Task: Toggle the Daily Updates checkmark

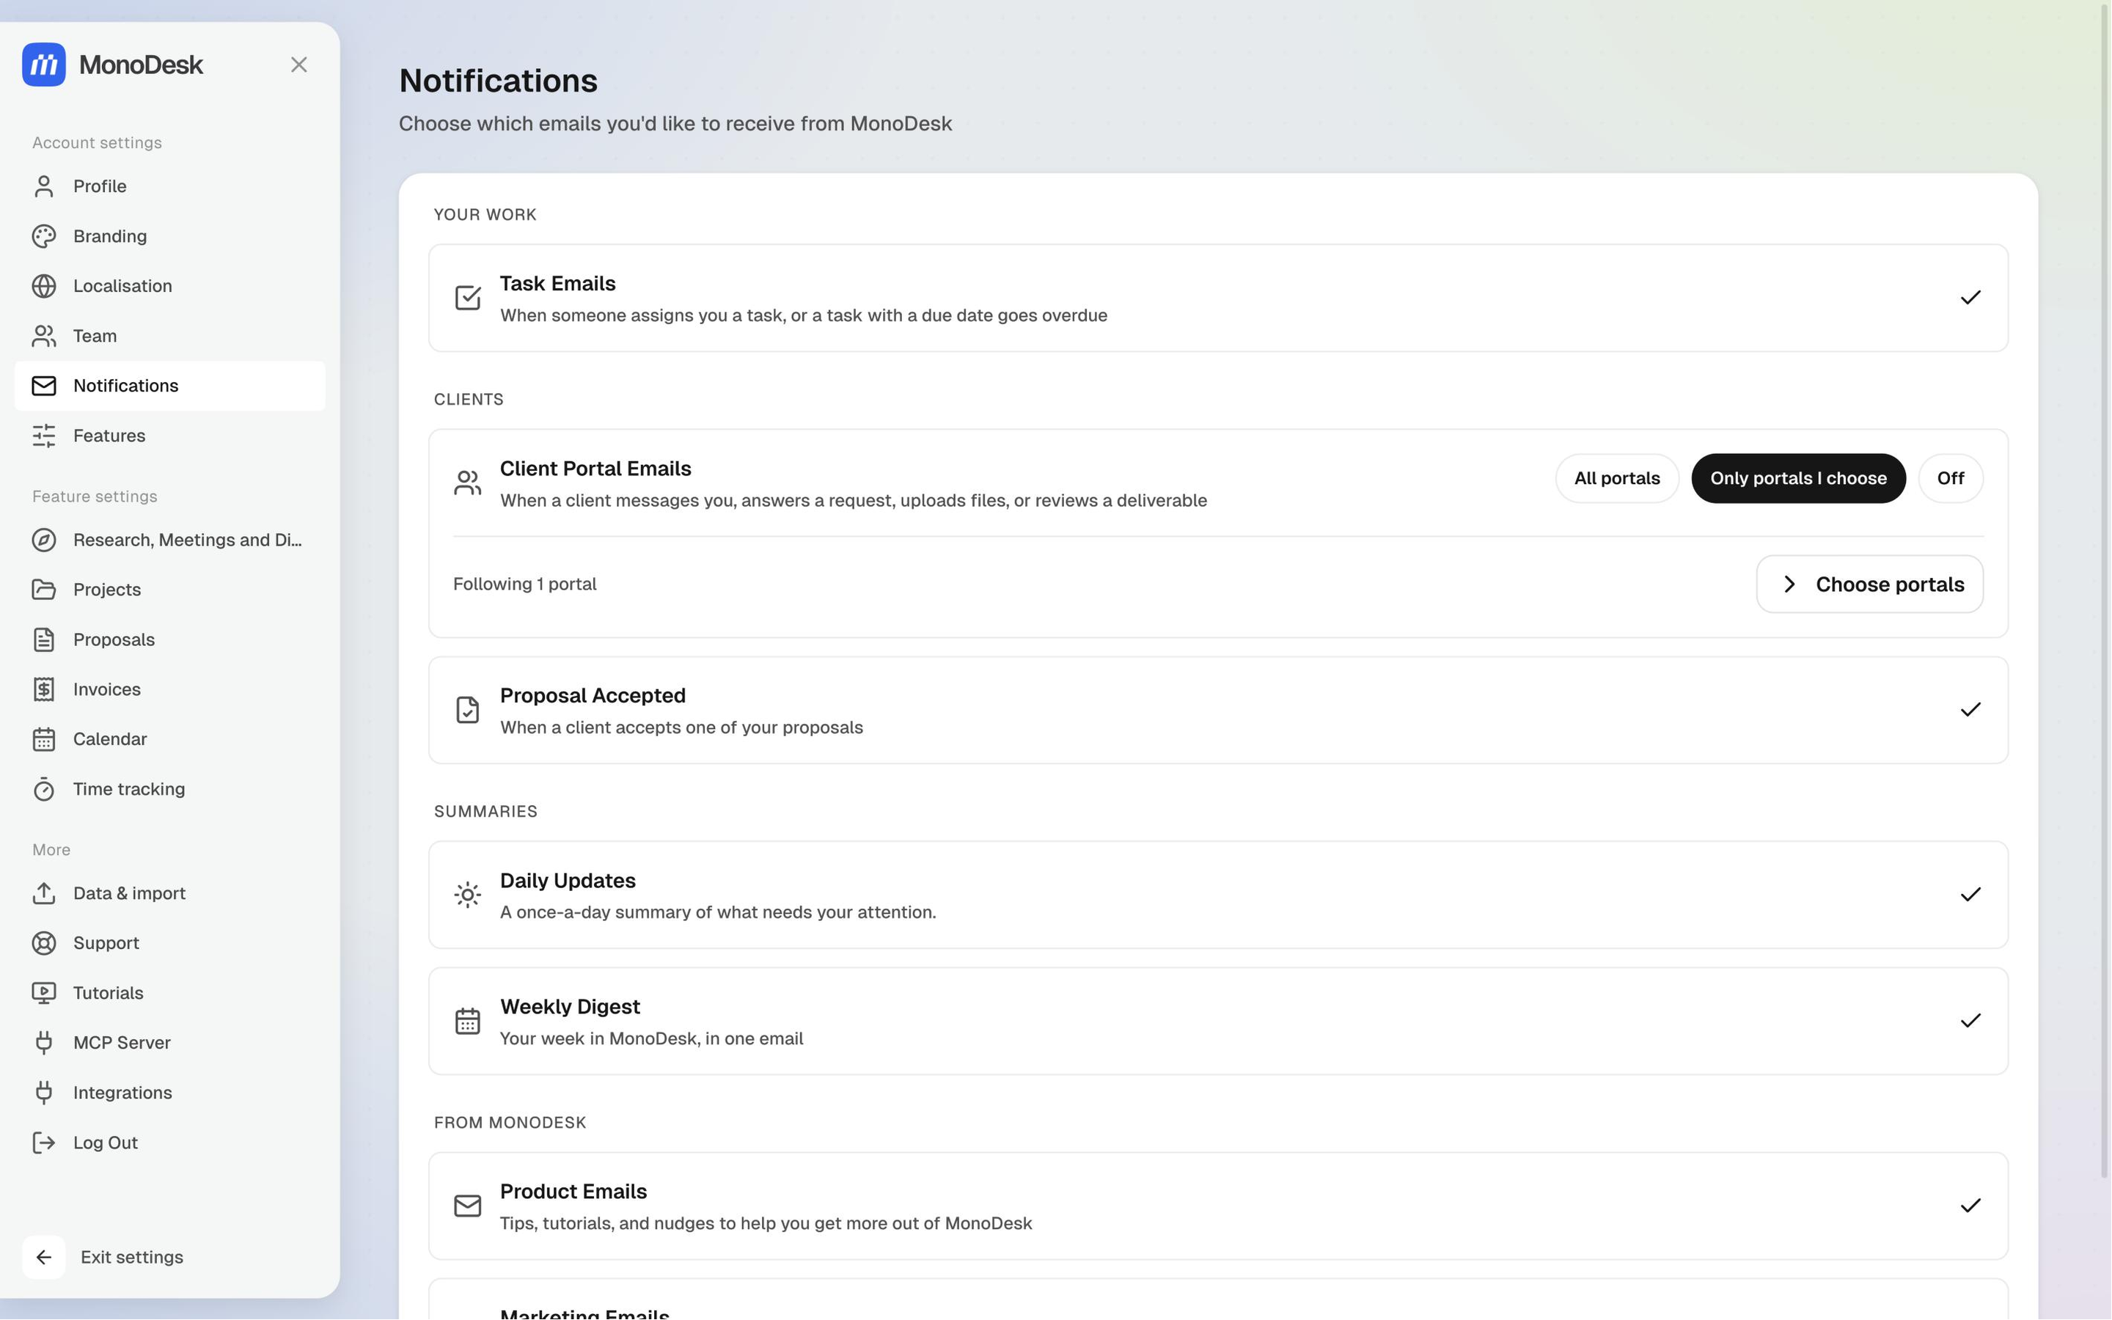Action: (x=1970, y=895)
